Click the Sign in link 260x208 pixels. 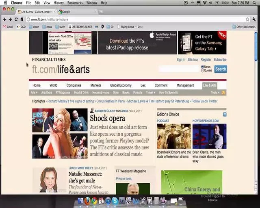point(181,60)
